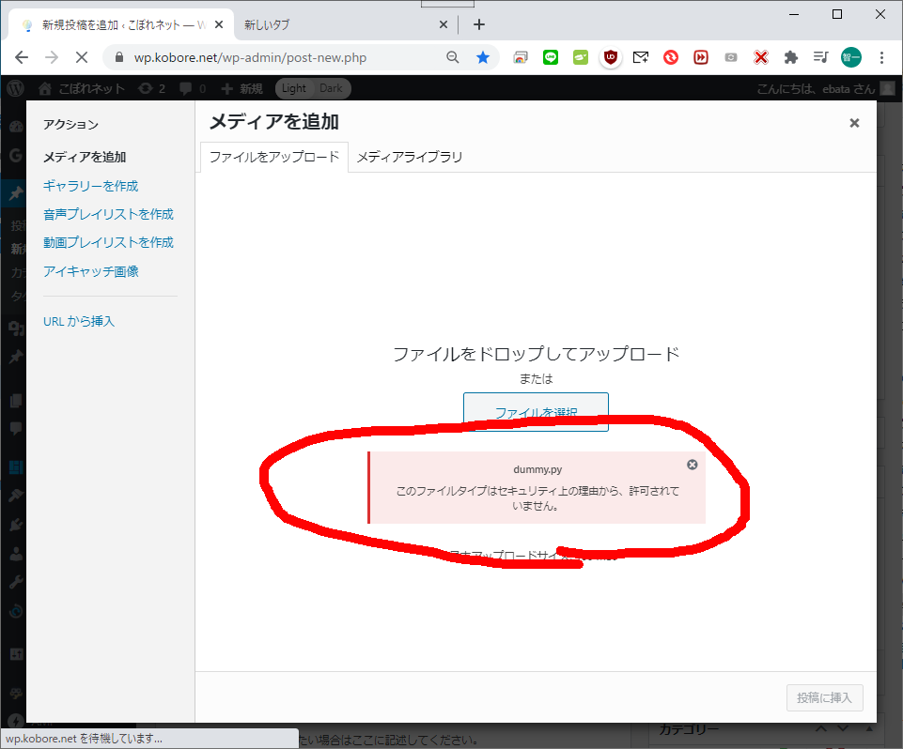
Task: Open the media control playlist icon
Action: [820, 57]
